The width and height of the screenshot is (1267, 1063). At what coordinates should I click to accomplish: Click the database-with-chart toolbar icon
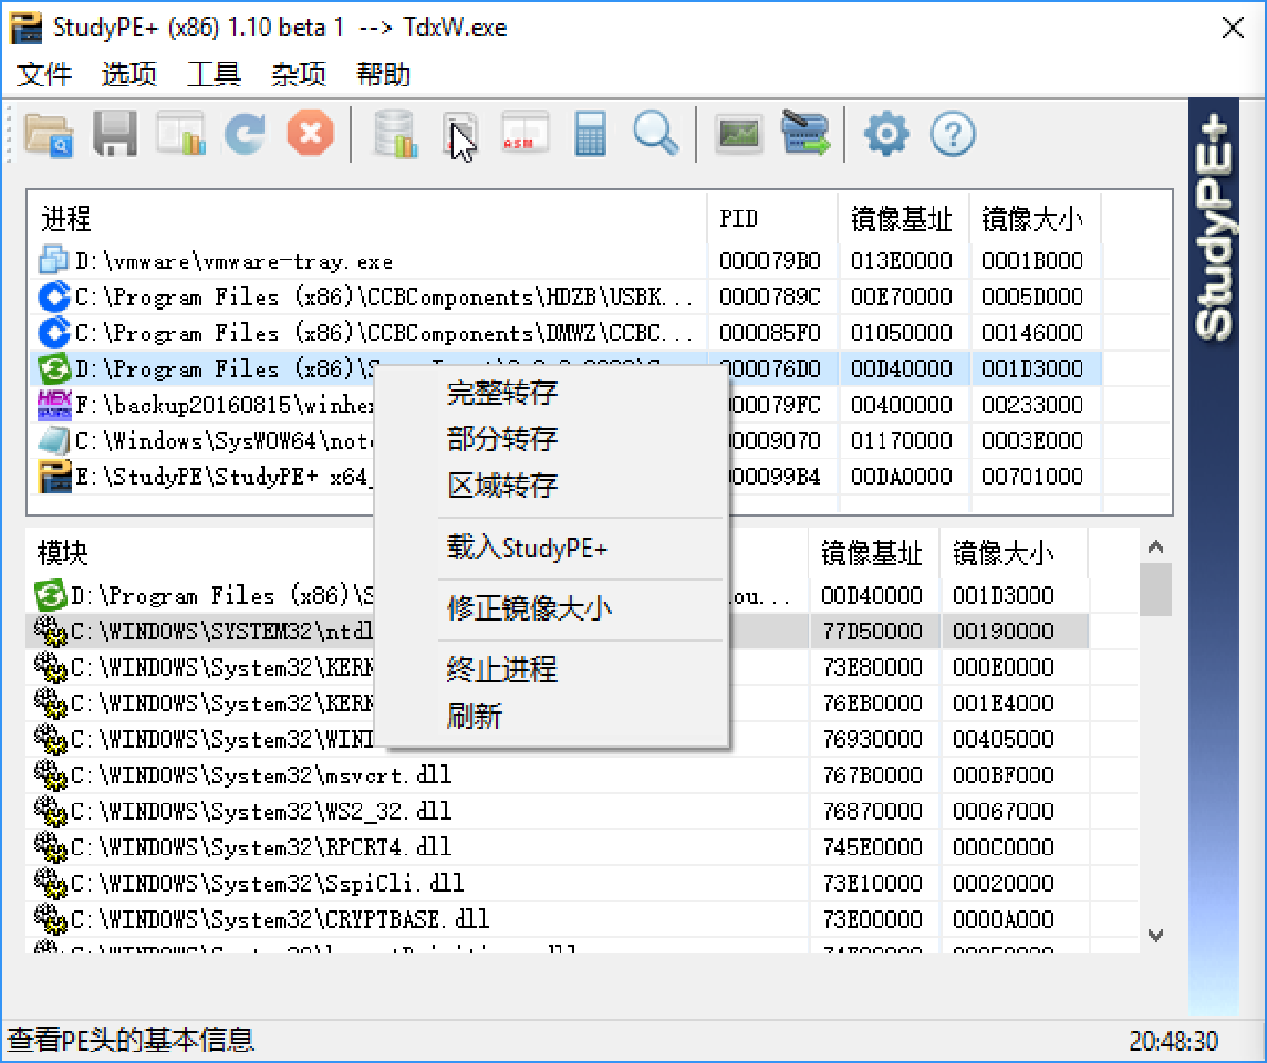click(x=396, y=134)
